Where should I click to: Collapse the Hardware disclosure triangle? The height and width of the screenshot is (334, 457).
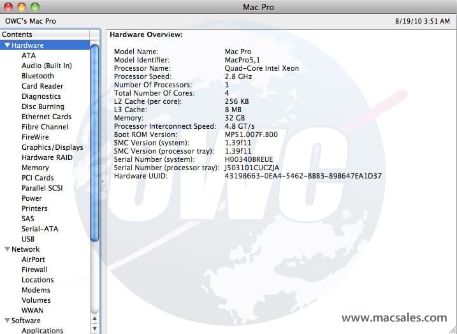(7, 45)
